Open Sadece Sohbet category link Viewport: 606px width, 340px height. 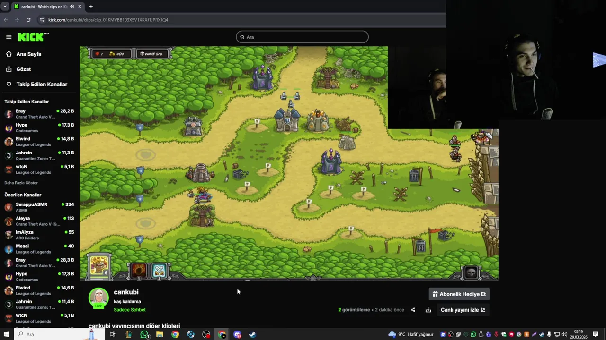coord(130,310)
